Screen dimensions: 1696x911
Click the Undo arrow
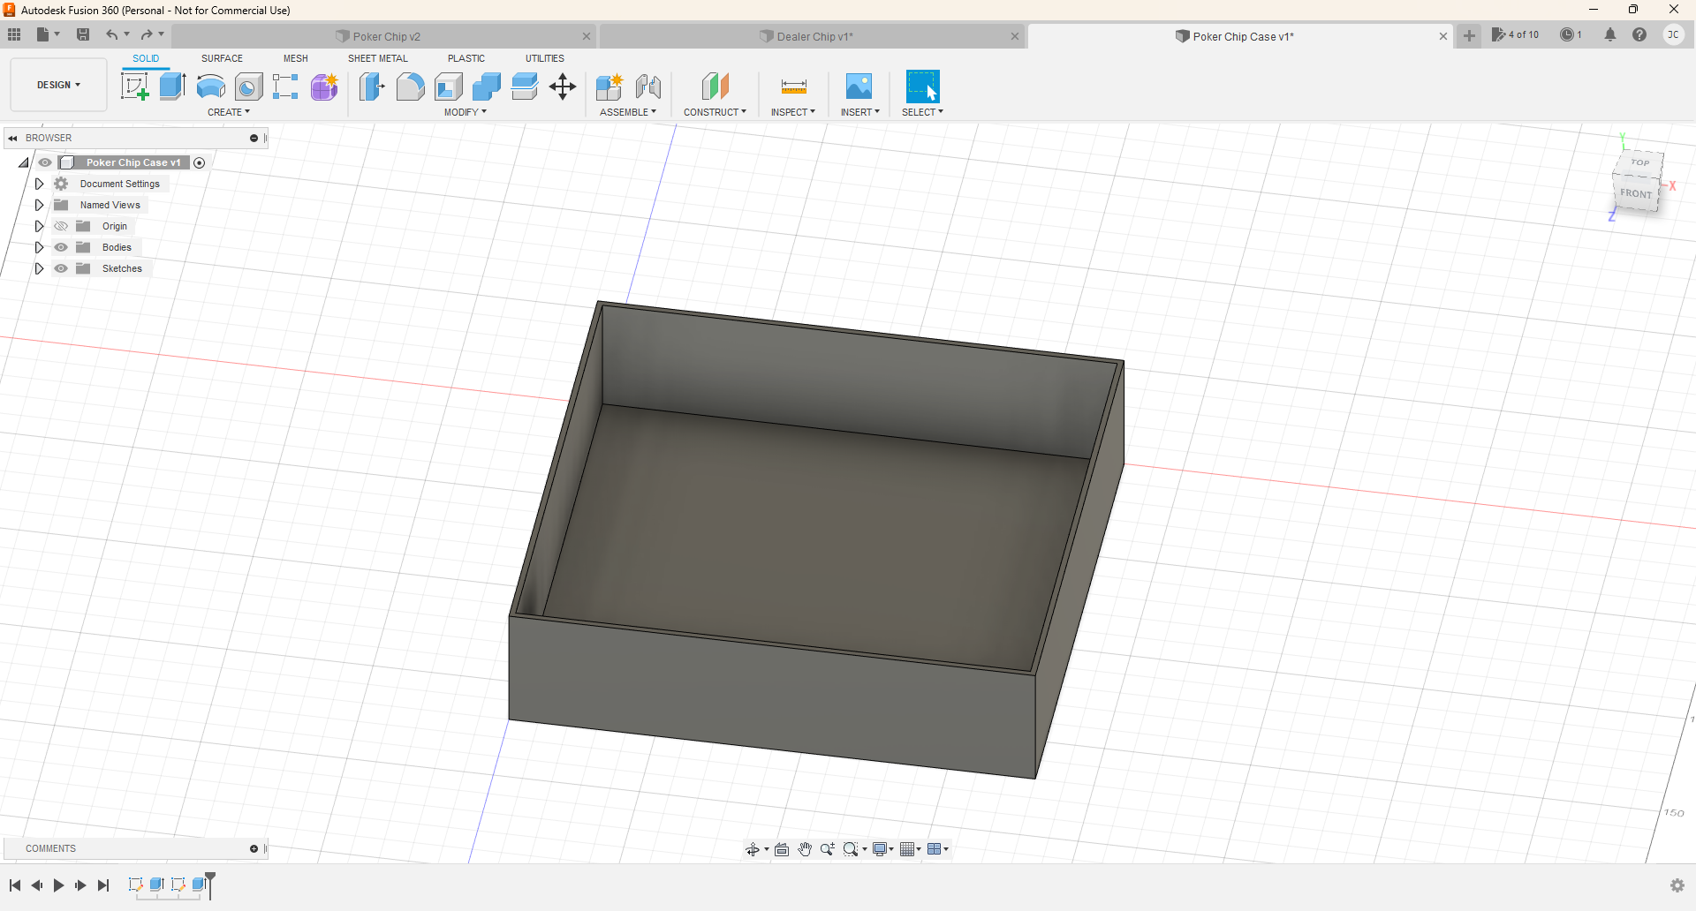(112, 34)
